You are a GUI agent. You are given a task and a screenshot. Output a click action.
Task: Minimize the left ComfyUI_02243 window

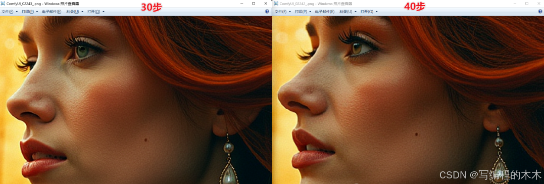coord(241,4)
